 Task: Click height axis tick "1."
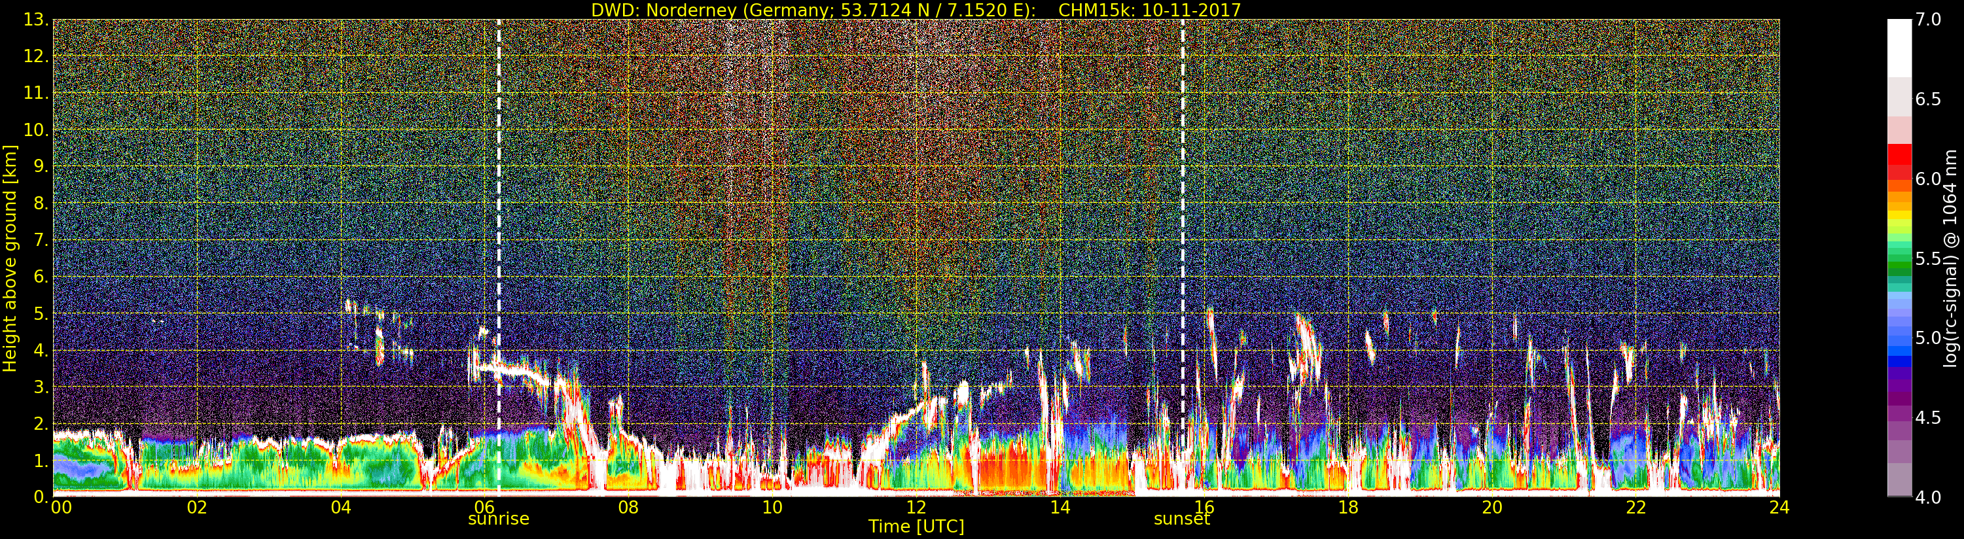41,461
